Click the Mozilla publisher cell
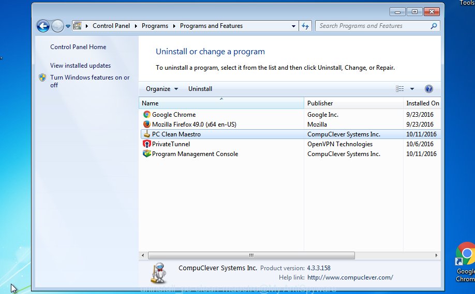This screenshot has height=294, width=475. [317, 125]
